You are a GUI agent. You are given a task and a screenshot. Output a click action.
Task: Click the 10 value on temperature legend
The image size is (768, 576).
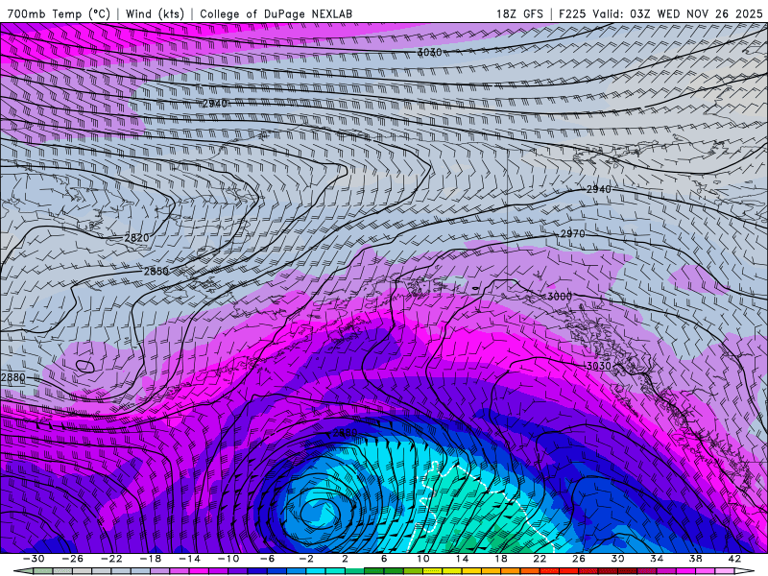click(423, 559)
